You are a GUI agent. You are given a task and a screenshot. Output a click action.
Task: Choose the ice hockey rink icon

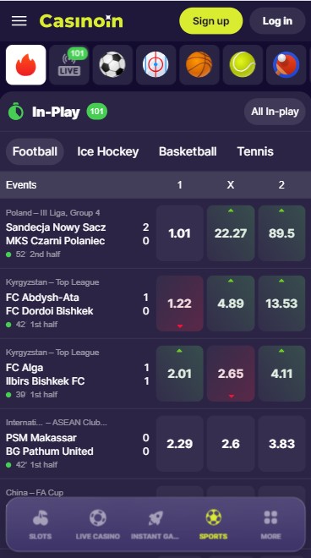(x=155, y=65)
